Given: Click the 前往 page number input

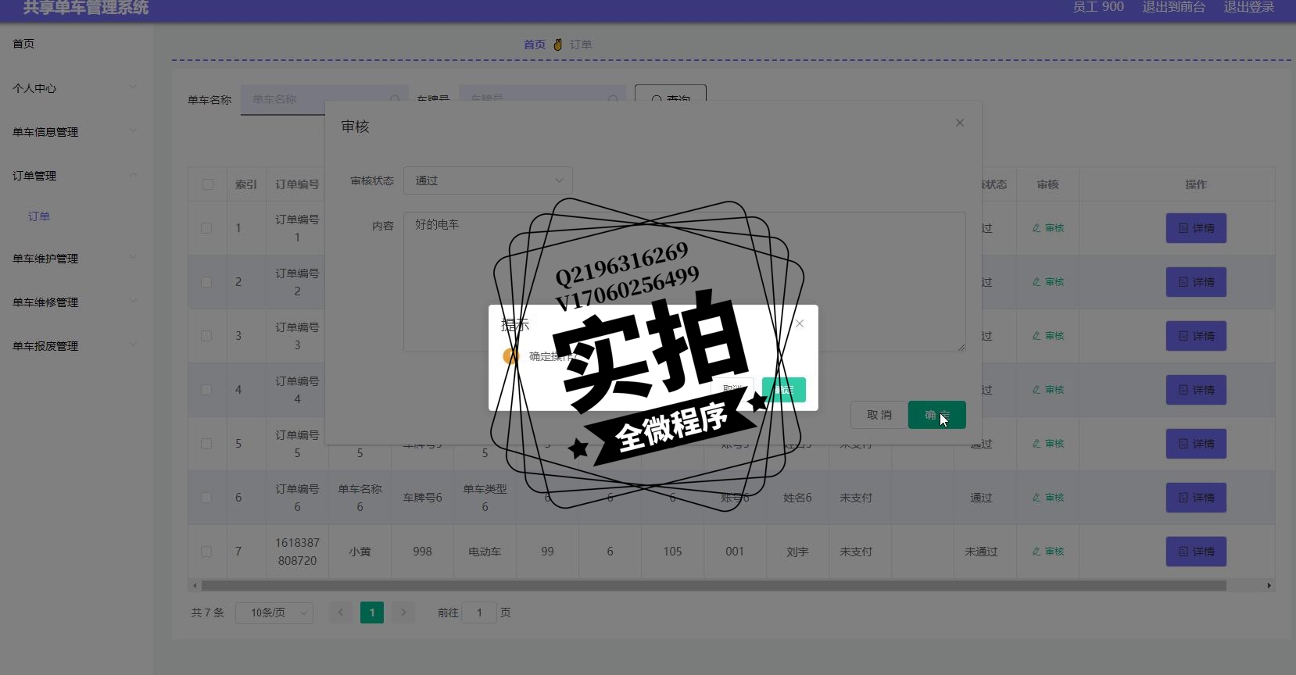Looking at the screenshot, I should tap(479, 612).
